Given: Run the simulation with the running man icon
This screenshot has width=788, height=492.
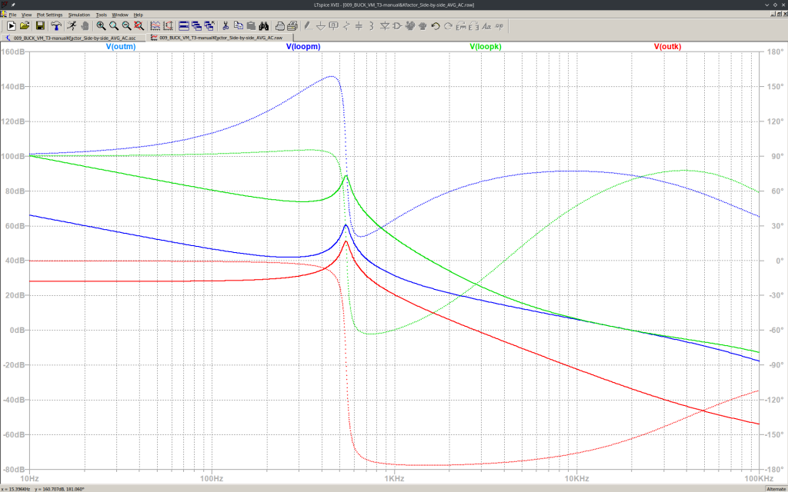Looking at the screenshot, I should pyautogui.click(x=72, y=26).
